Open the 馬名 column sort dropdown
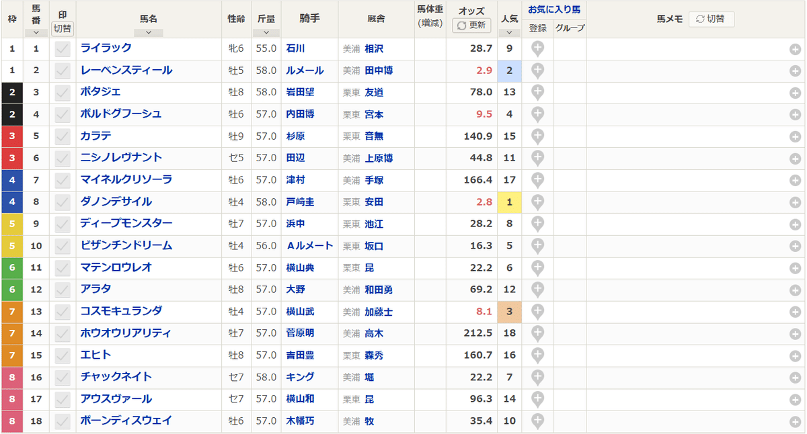 [148, 30]
